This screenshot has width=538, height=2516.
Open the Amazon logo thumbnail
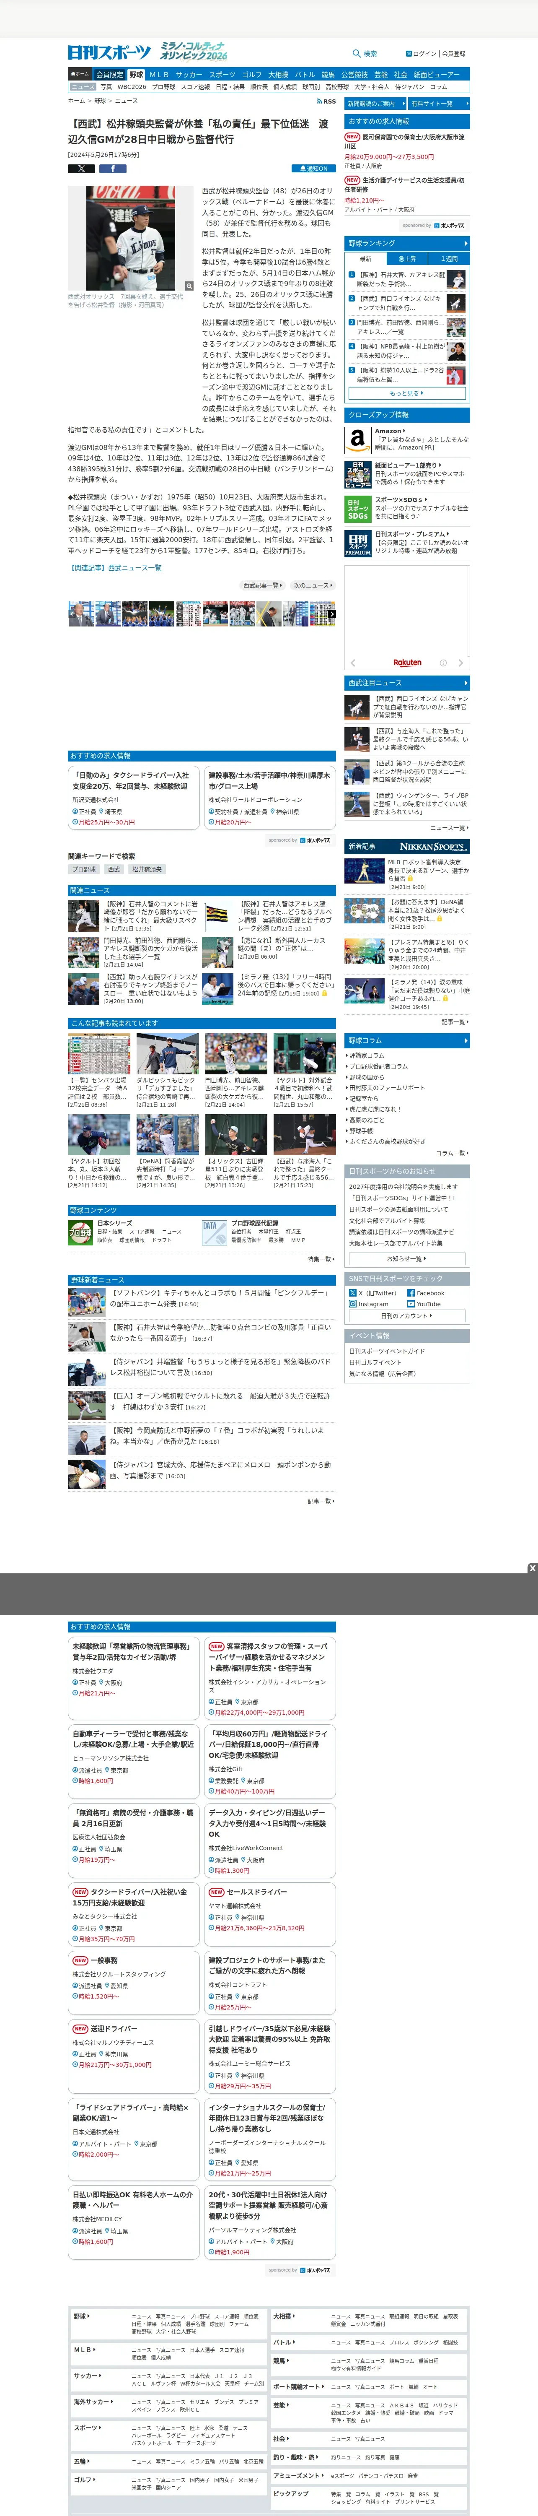[x=357, y=439]
